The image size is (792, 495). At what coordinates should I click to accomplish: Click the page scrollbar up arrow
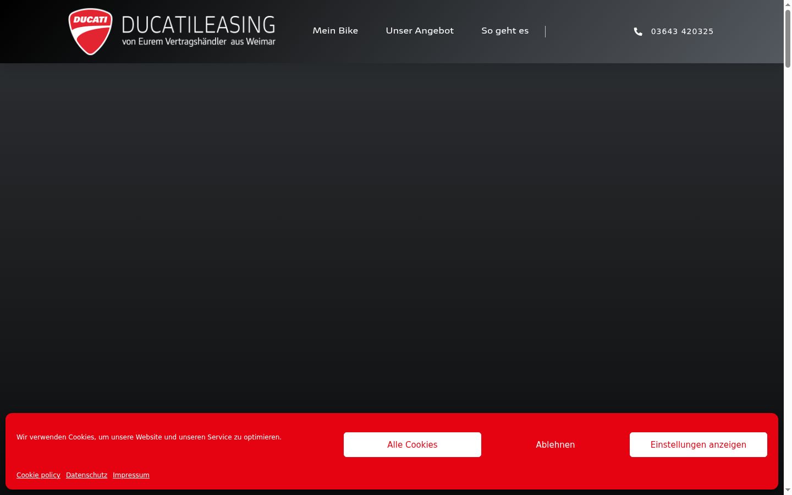(788, 4)
